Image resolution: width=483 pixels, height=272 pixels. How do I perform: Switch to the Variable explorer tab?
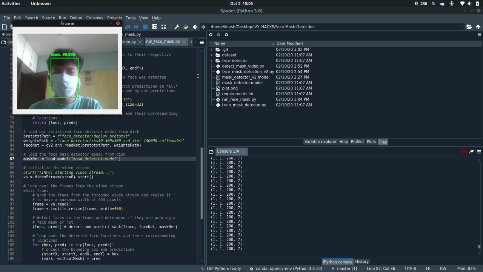320,142
